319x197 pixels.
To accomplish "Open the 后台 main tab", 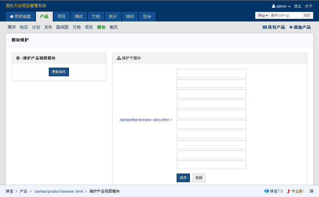I will pos(147,17).
